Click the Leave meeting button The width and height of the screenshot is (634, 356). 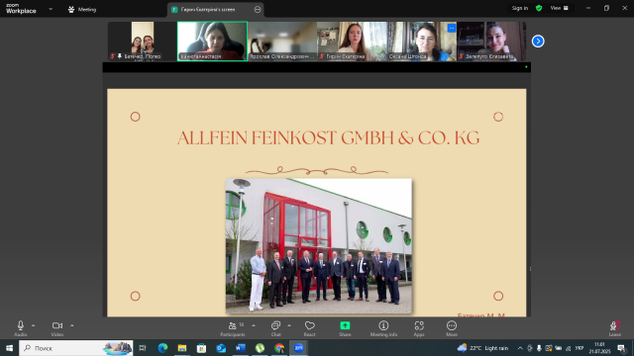[x=614, y=328]
